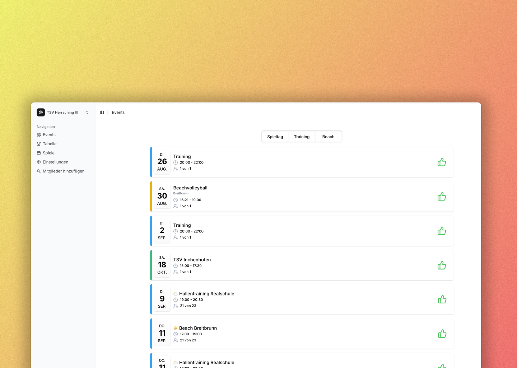
Task: Switch to the Training filter tab
Action: tap(302, 137)
